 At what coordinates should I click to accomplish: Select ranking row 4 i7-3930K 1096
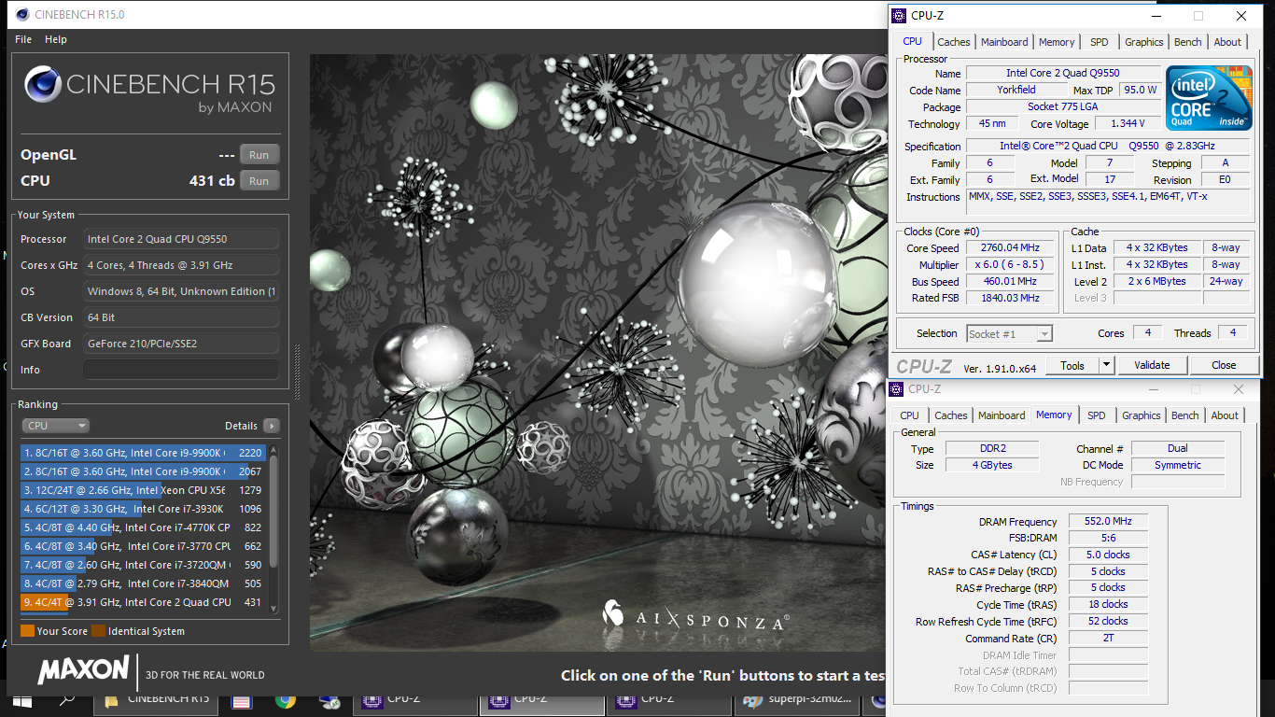[x=143, y=509]
